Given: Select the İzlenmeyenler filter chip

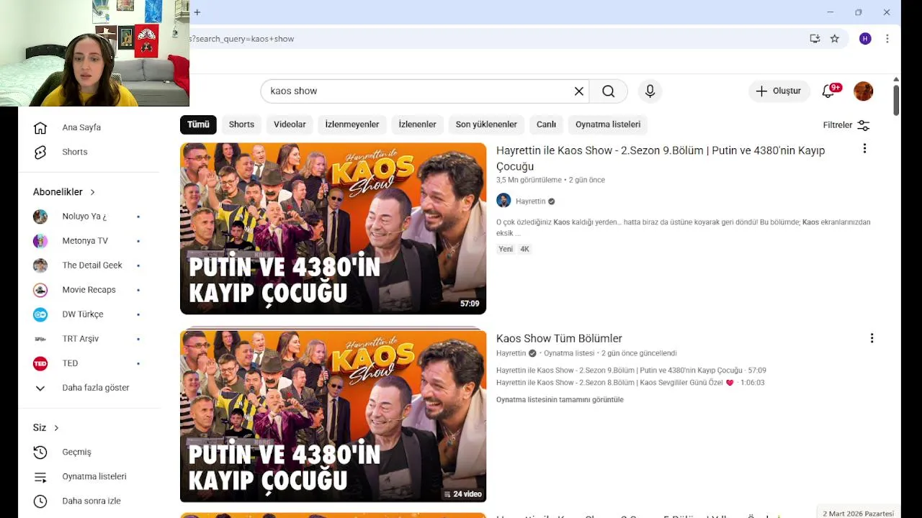Looking at the screenshot, I should [x=352, y=124].
